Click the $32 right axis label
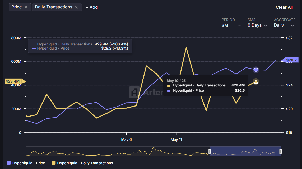This screenshot has width=302, height=169. point(289,38)
